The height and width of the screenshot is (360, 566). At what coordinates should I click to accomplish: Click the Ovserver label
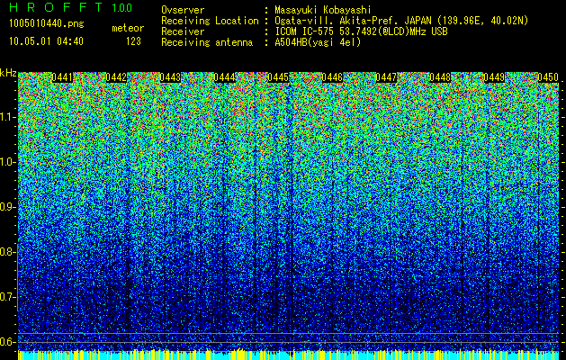coord(183,10)
